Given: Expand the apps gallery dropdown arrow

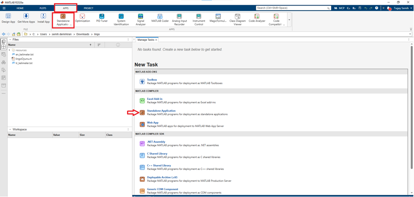Looking at the screenshot, I should pos(290,20).
